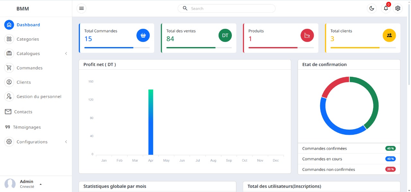Go to Commandes in sidebar
The height and width of the screenshot is (192, 411).
pyautogui.click(x=29, y=68)
